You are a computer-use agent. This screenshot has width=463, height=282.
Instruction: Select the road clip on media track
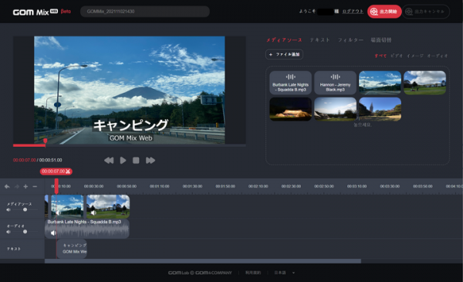67,206
